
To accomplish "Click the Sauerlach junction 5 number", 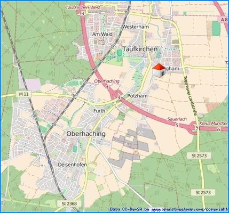I will pos(177,126).
